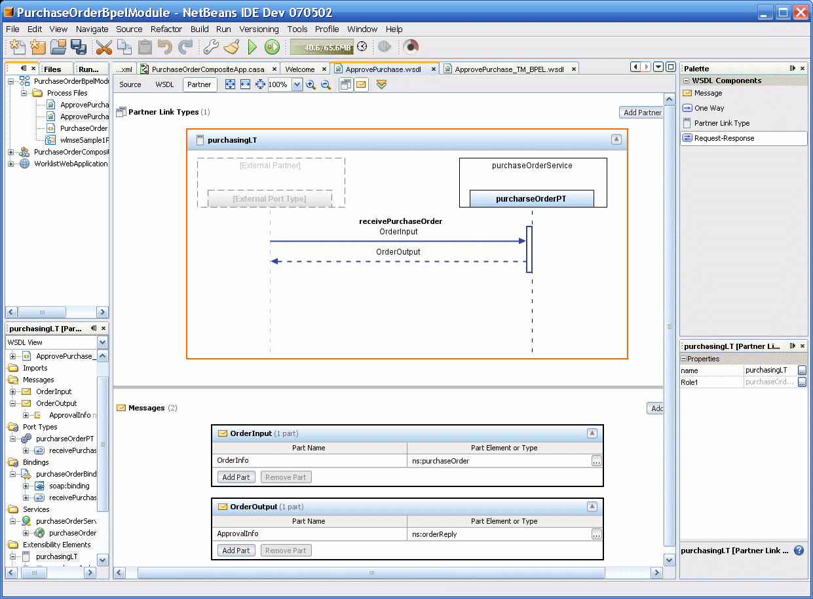This screenshot has width=813, height=599.
Task: Open the WSDL View combo box
Action: click(56, 342)
